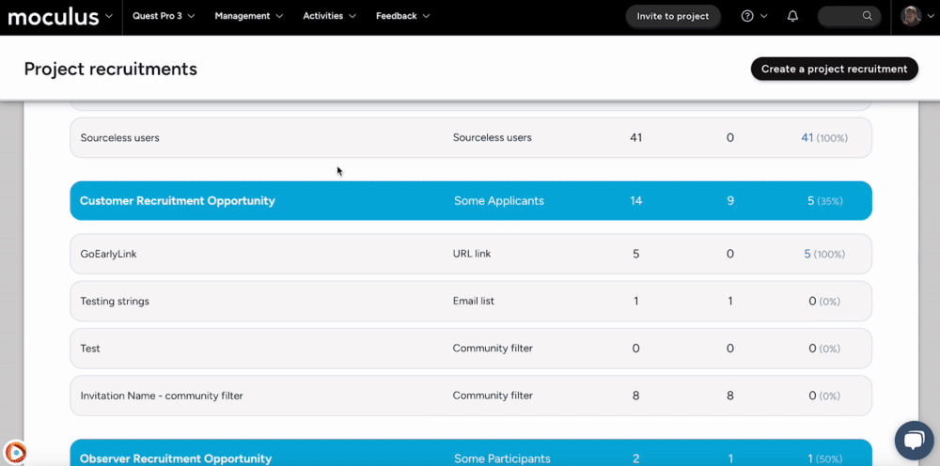940x466 pixels.
Task: Open the Quest Pro 3 project dropdown
Action: [164, 16]
